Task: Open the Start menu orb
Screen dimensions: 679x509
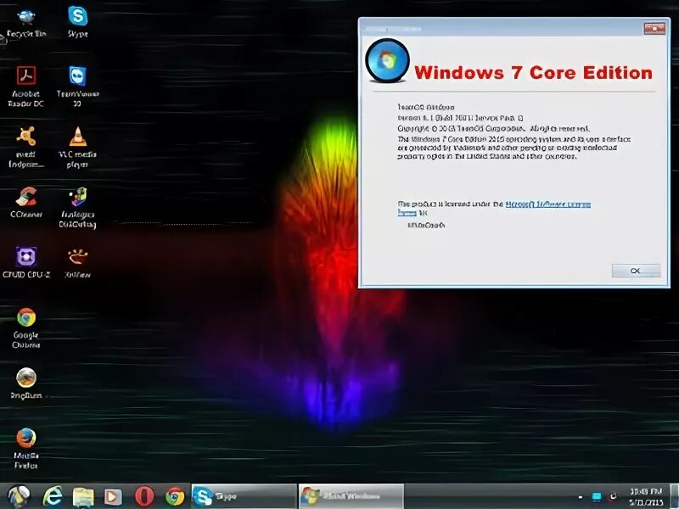Action: tap(19, 496)
